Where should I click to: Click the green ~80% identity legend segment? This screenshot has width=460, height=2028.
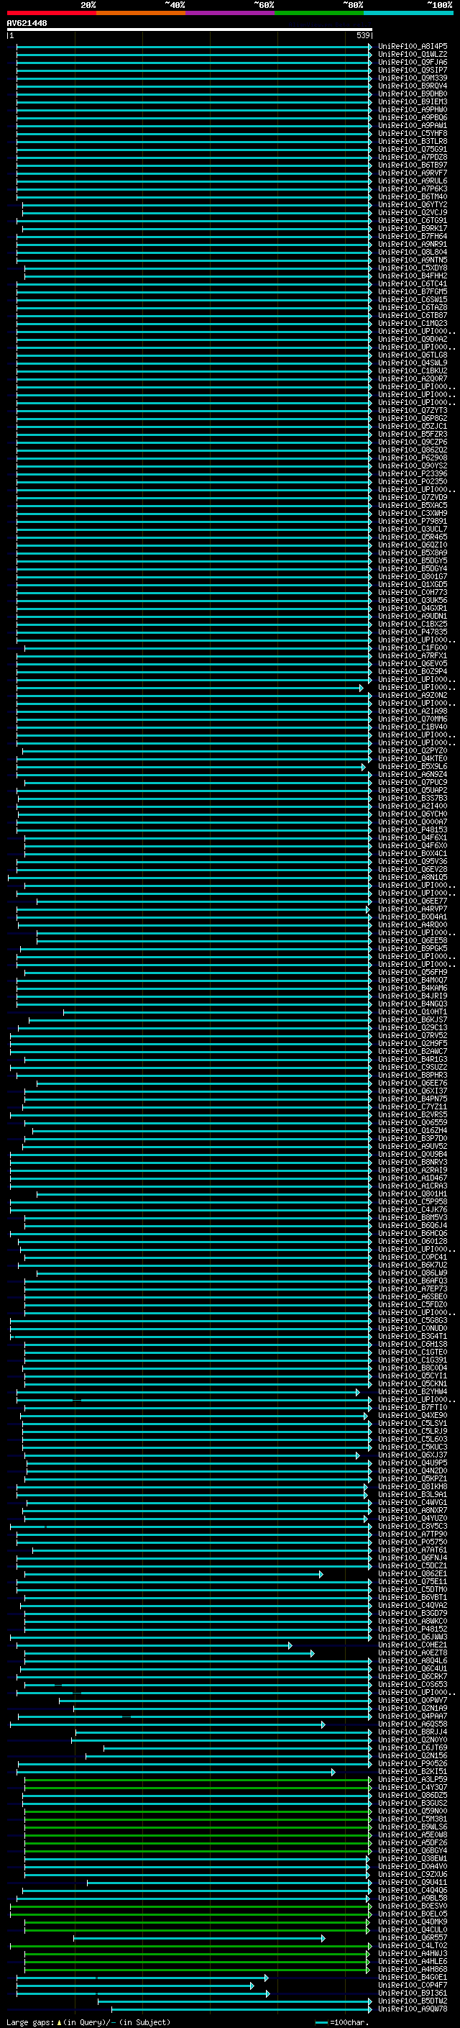coord(319,13)
